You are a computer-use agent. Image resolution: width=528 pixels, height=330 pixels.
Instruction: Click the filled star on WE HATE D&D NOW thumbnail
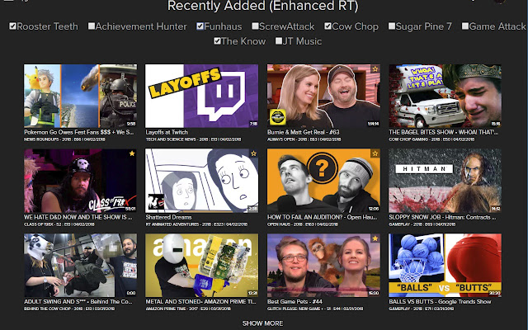pos(132,153)
